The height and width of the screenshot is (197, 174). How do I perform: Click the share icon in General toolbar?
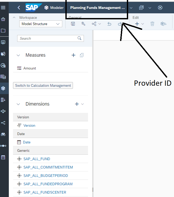pyautogui.click(x=94, y=24)
